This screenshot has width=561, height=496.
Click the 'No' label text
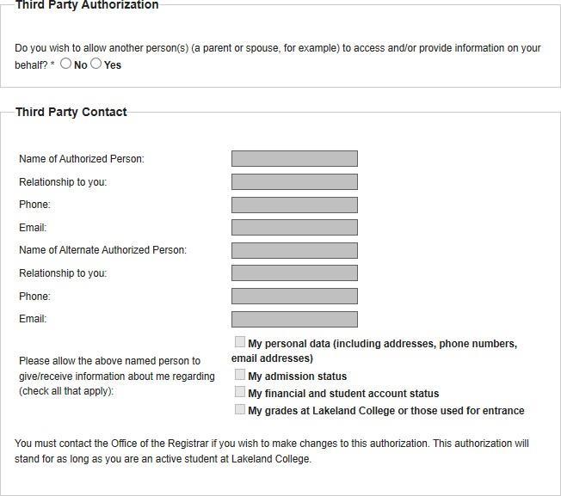click(x=81, y=65)
